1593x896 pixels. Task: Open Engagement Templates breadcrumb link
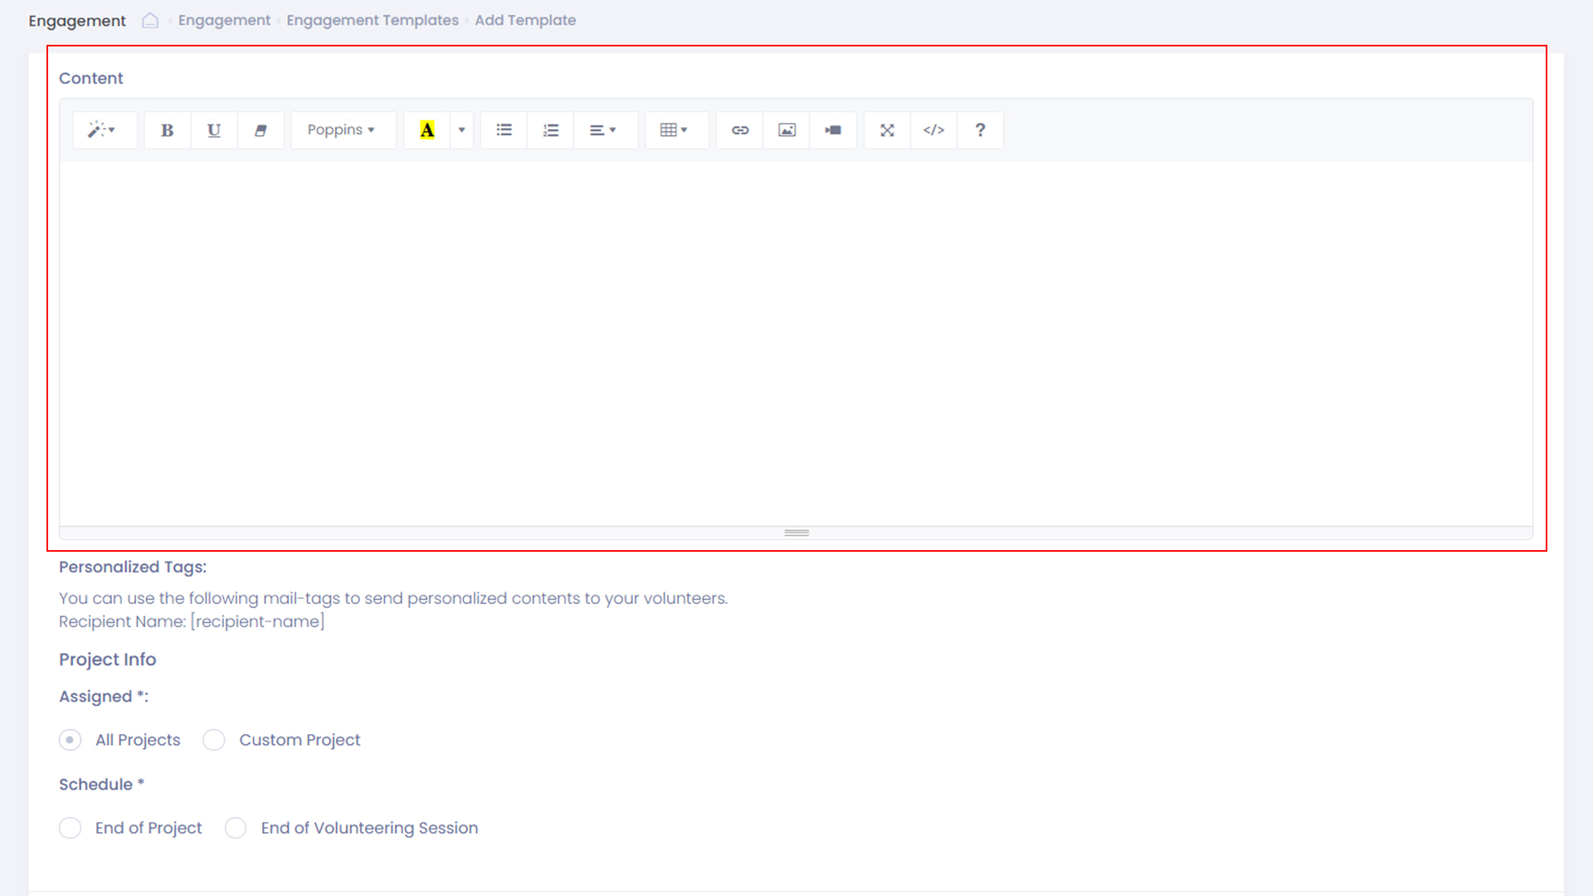[x=372, y=20]
